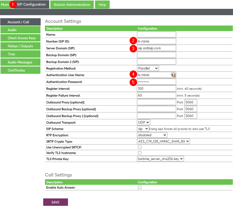Switch to Station Administration tab
This screenshot has height=206, width=233.
click(72, 5)
